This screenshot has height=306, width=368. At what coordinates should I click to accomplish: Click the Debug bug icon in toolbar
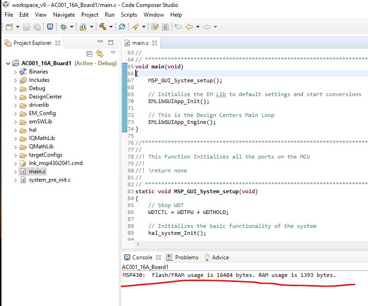(64, 27)
